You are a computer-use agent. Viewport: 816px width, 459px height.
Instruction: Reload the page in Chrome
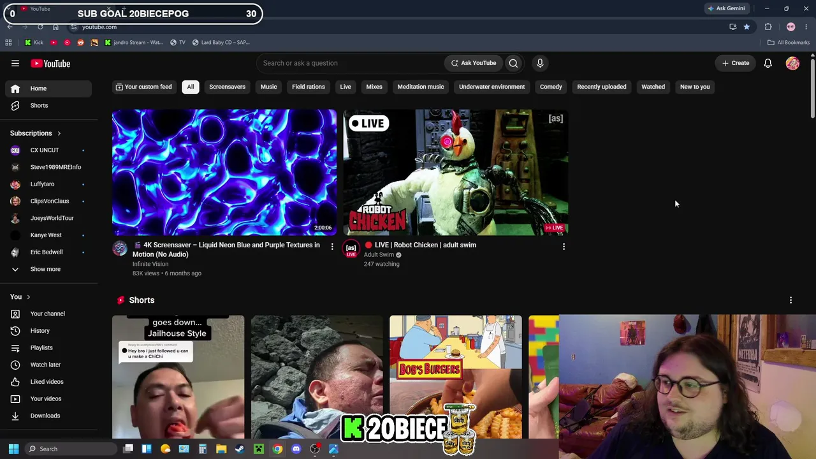[40, 27]
